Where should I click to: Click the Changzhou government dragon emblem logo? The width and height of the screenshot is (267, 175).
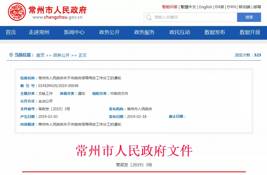click(x=17, y=12)
